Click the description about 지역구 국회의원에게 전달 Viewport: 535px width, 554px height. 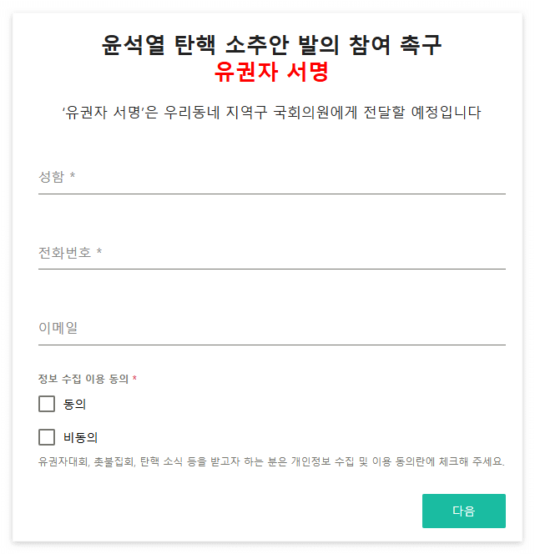271,113
